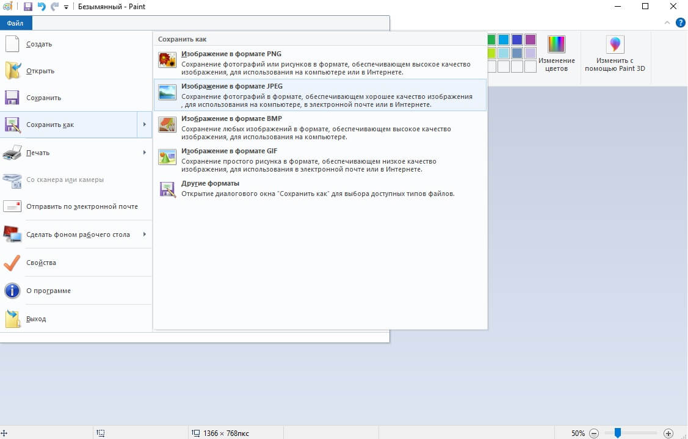
Task: Expand the Сохранить как submenu arrow
Action: [145, 125]
